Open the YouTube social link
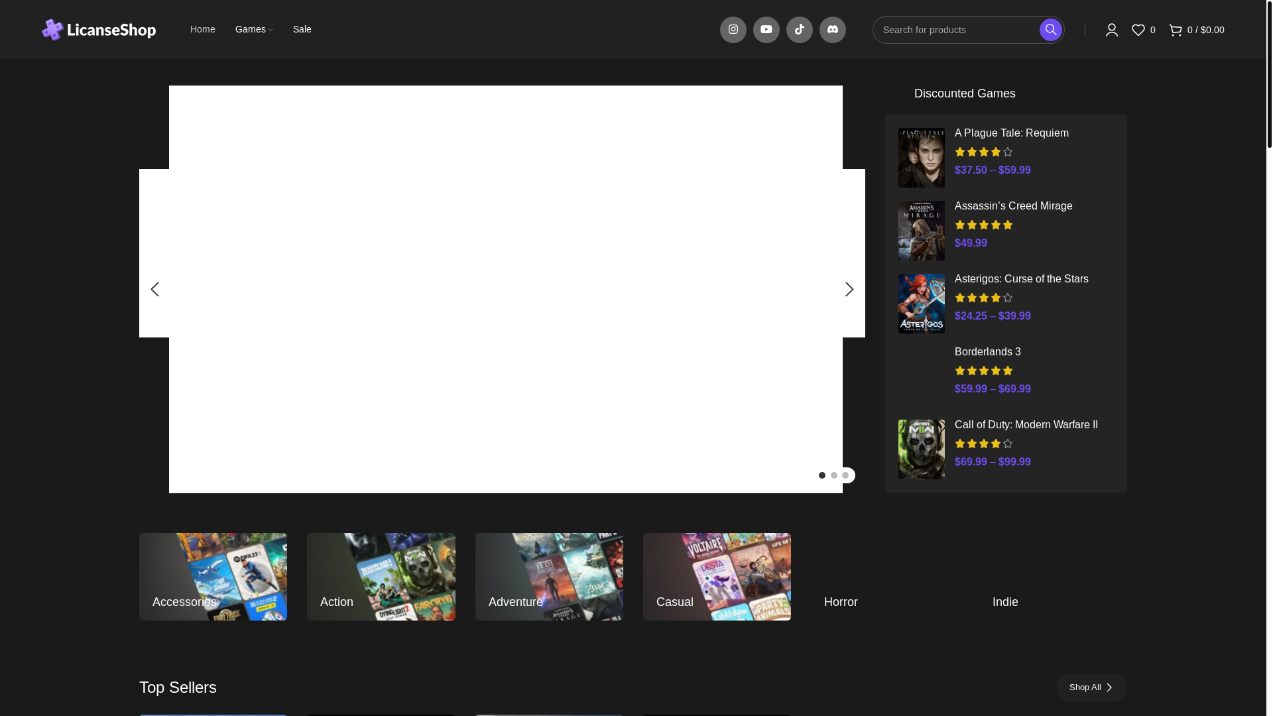 click(x=766, y=30)
